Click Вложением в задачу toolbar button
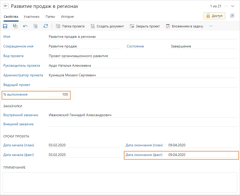240x195 pixels. [185, 26]
